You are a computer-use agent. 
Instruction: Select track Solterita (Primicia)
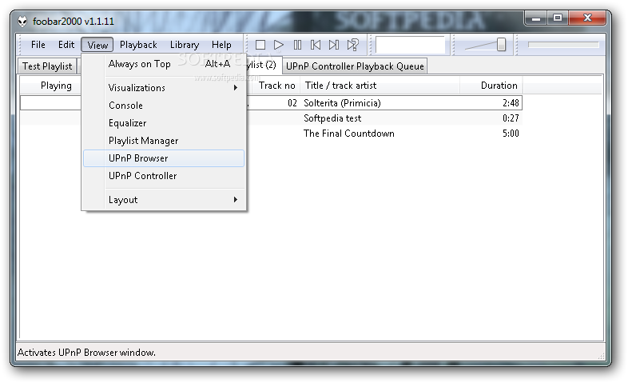342,103
